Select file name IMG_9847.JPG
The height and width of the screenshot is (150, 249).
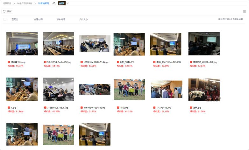tap(127, 62)
